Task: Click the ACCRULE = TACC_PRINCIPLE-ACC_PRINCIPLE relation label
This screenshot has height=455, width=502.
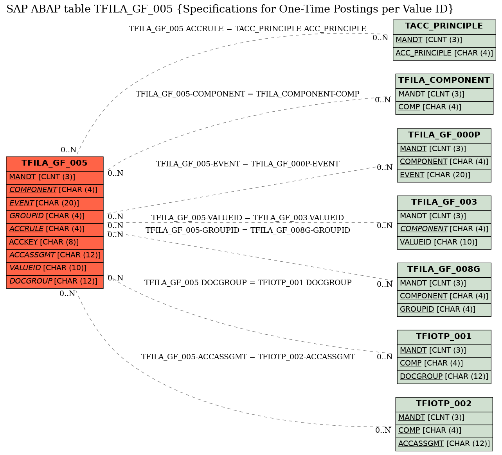Action: pyautogui.click(x=248, y=29)
